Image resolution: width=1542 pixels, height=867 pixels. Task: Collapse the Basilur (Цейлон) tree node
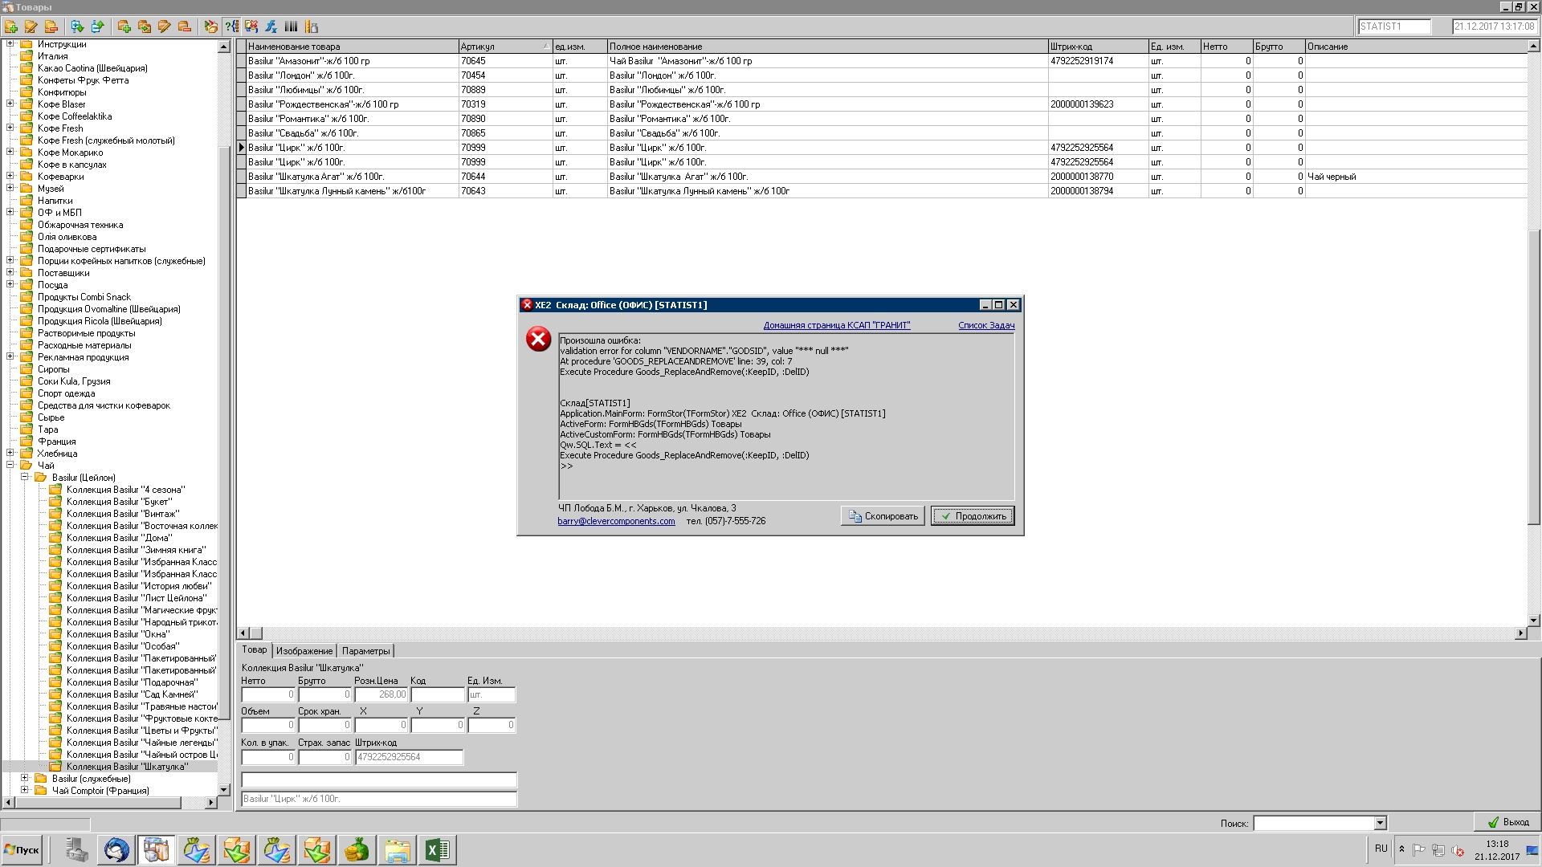(25, 477)
